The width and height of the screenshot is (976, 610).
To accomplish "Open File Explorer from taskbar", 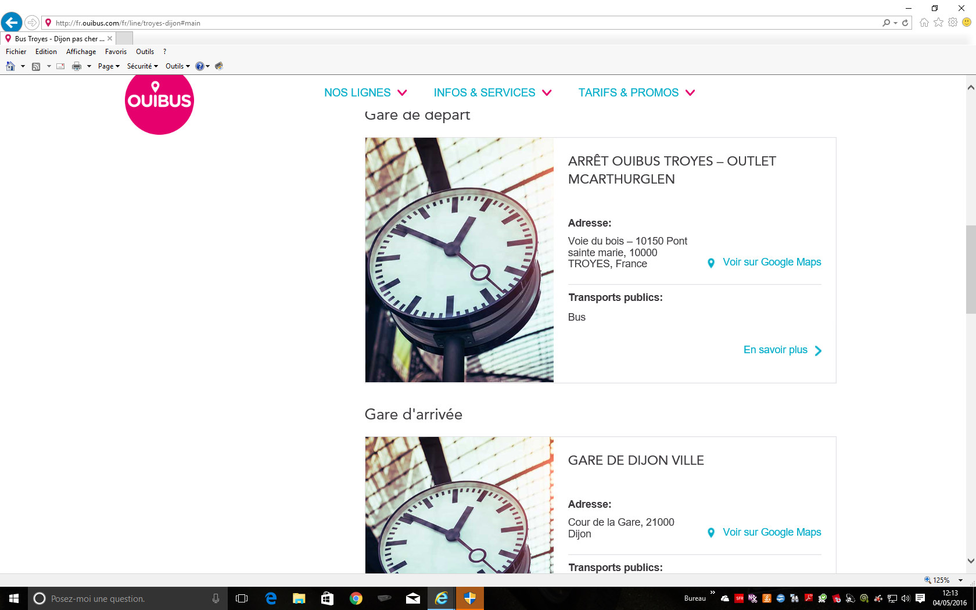I will (x=299, y=598).
